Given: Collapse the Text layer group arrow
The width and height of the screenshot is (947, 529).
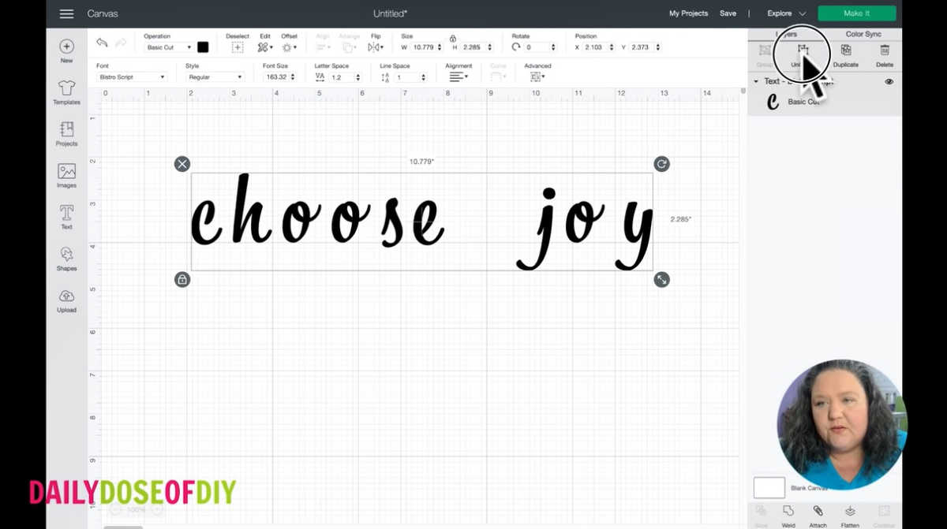Looking at the screenshot, I should click(x=756, y=81).
